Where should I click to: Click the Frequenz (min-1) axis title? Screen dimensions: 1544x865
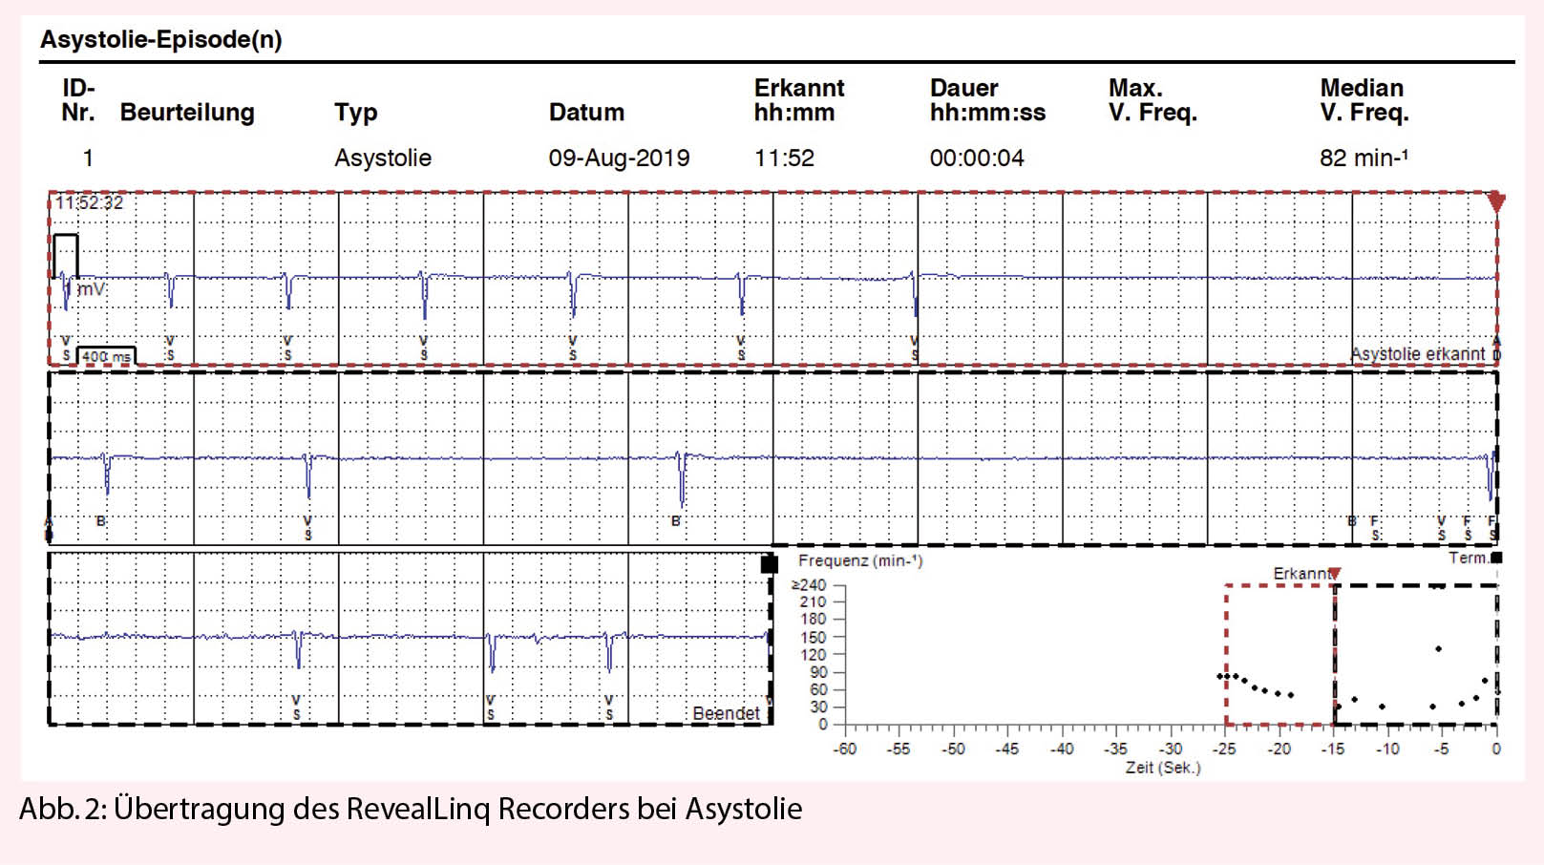tap(859, 560)
